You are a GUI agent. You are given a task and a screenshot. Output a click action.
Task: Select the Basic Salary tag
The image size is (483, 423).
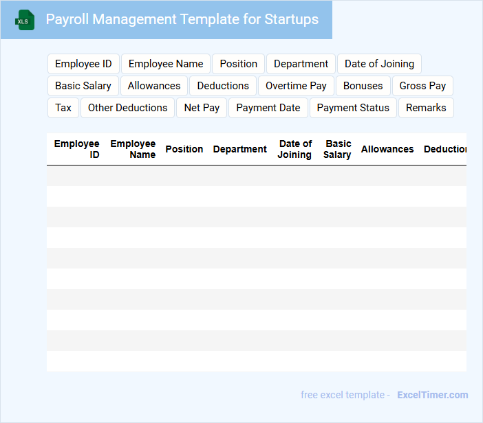83,86
